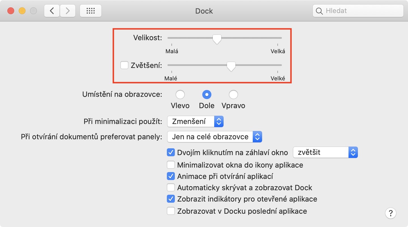Click the Velikost size slider knob
This screenshot has width=408, height=227.
217,39
